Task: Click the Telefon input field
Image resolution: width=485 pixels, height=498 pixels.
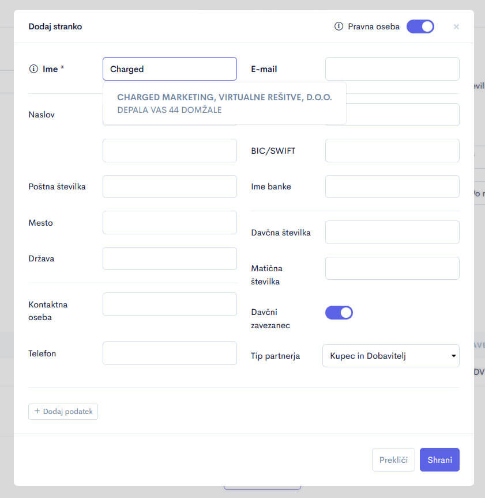Action: (170, 353)
